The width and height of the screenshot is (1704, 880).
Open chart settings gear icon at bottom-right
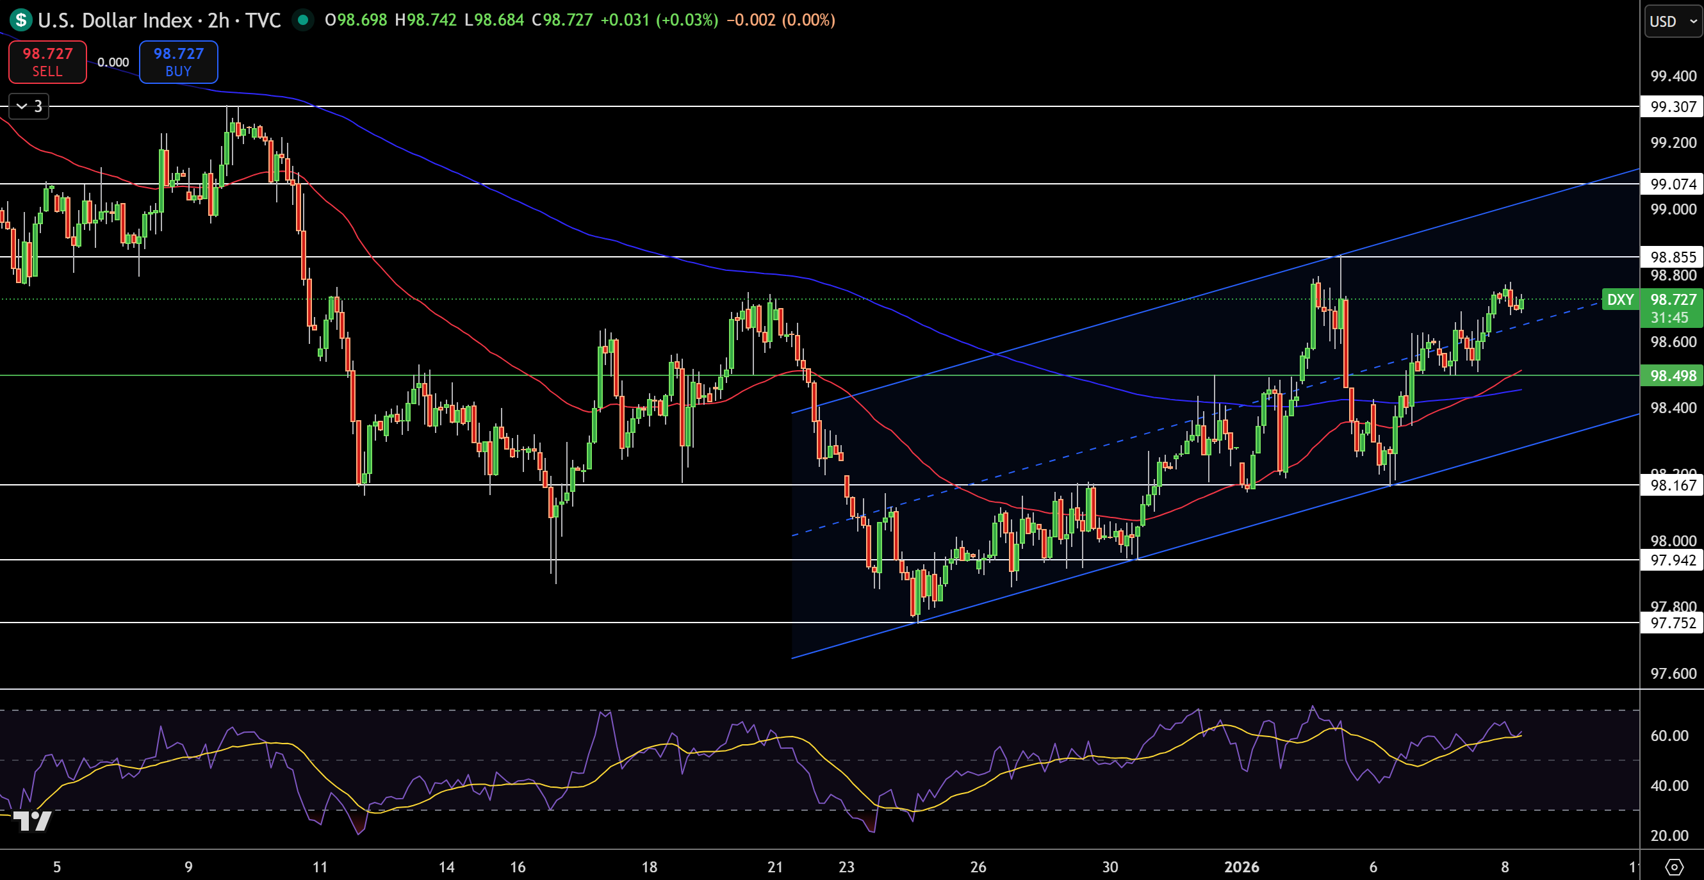point(1675,867)
